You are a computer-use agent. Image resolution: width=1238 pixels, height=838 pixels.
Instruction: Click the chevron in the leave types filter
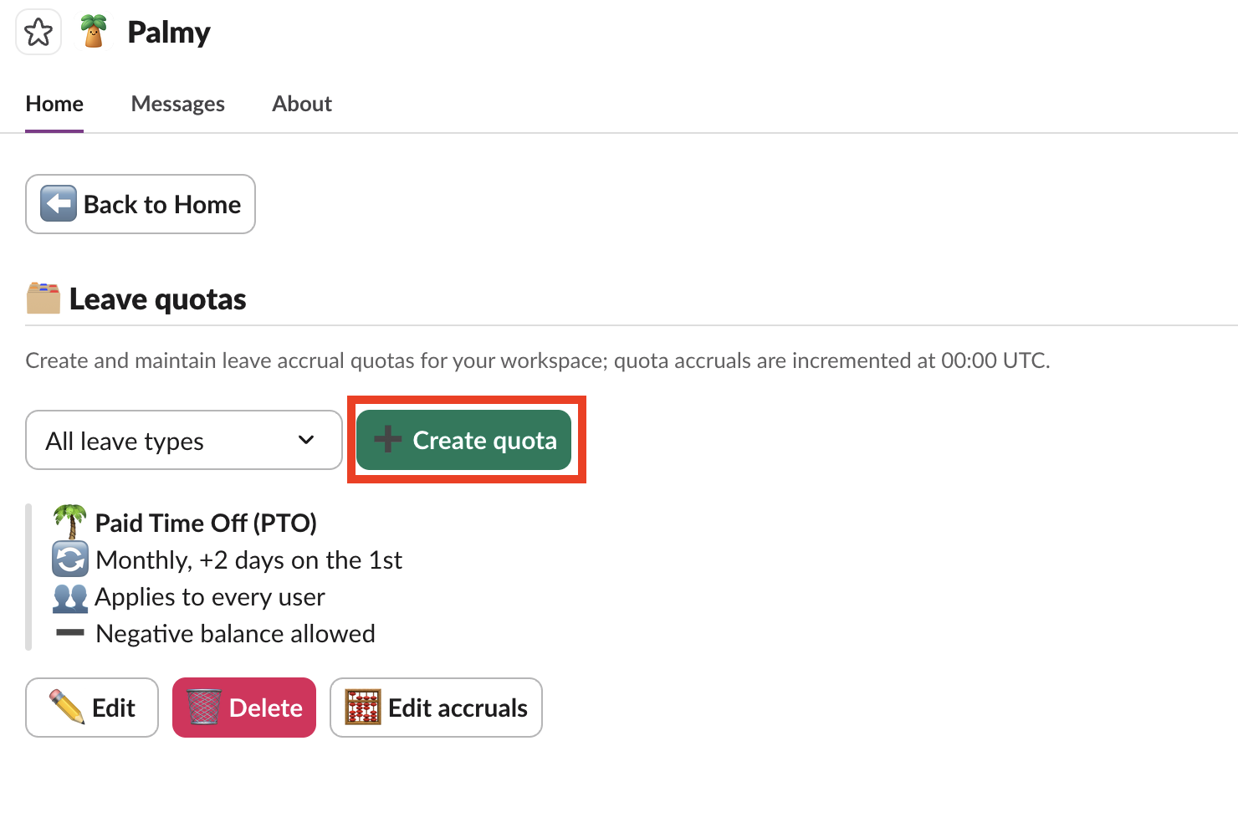[305, 440]
